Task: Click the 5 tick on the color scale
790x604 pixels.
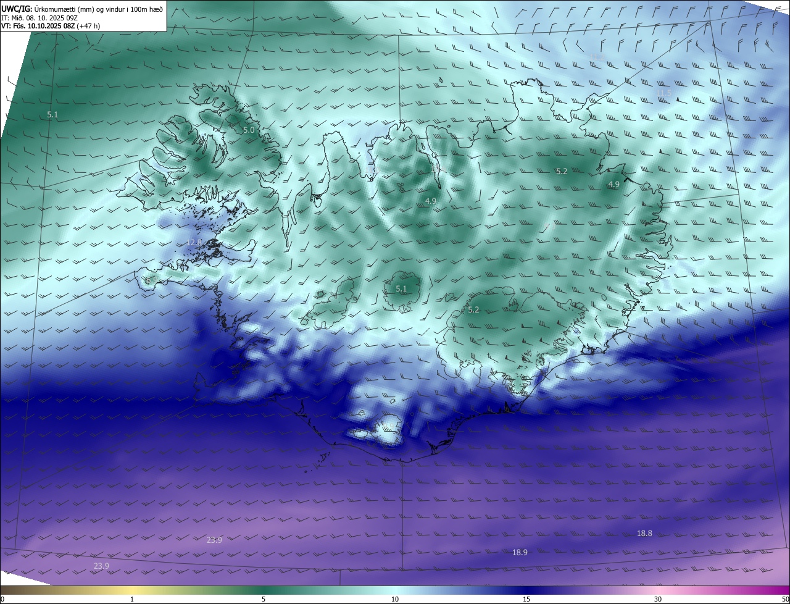Action: point(264,599)
